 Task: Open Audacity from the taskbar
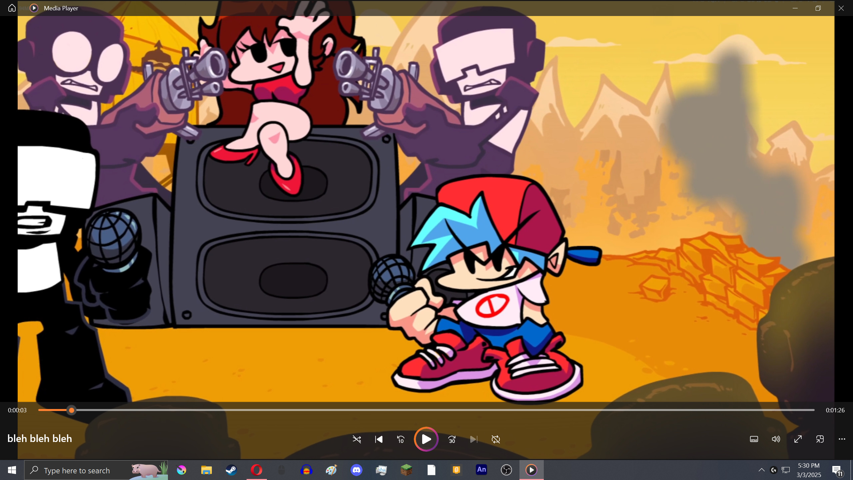tap(306, 470)
